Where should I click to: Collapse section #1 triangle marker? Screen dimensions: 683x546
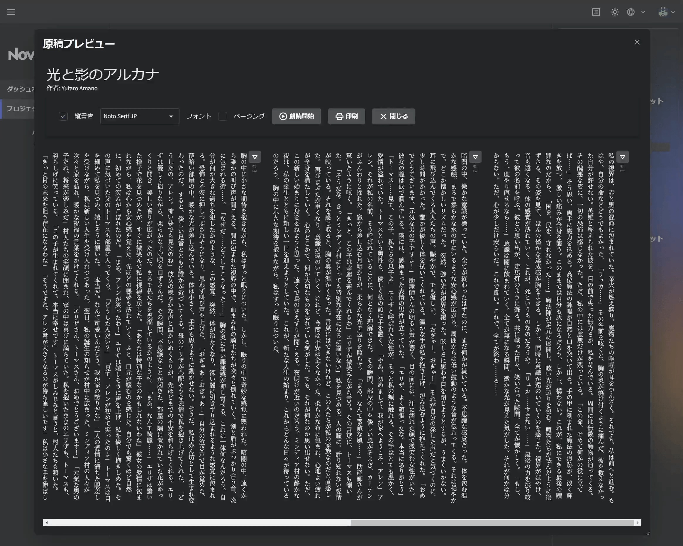622,157
